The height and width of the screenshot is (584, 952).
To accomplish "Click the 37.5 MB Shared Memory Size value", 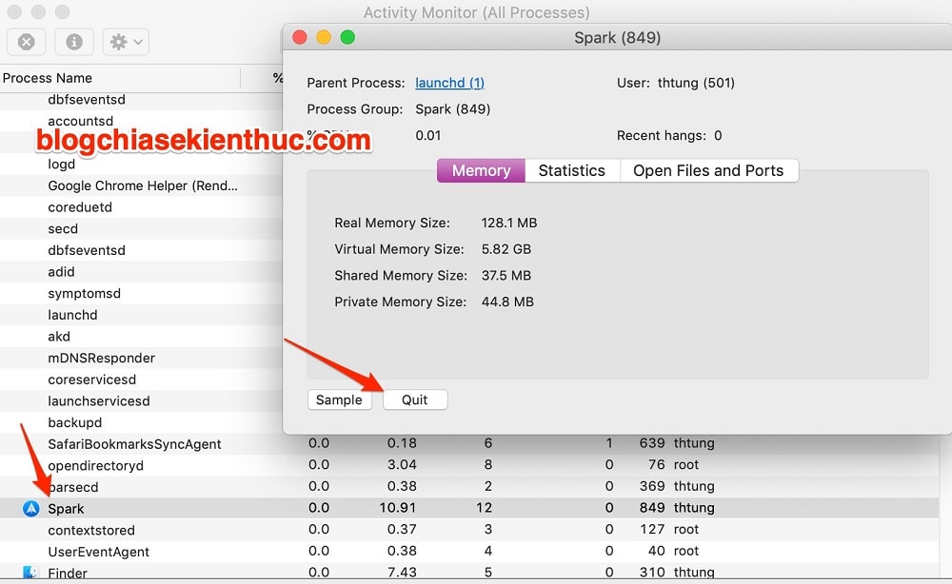I will point(506,275).
